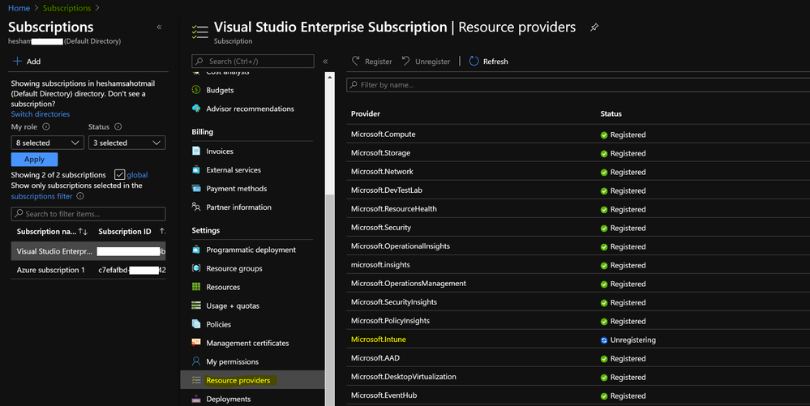Image resolution: width=810 pixels, height=406 pixels.
Task: Click the pin blade icon beside title
Action: [x=594, y=28]
